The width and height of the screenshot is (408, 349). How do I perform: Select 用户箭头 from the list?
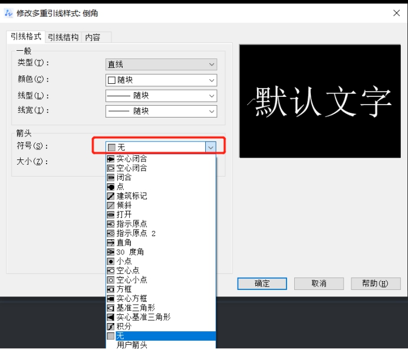[x=132, y=345]
